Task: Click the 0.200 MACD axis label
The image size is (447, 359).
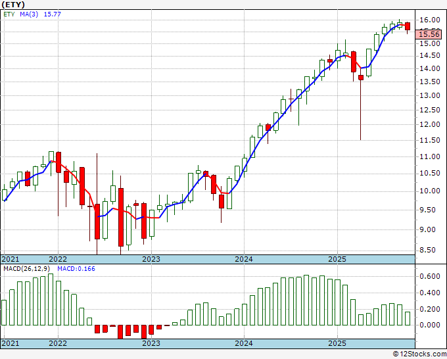Action: pos(430,309)
